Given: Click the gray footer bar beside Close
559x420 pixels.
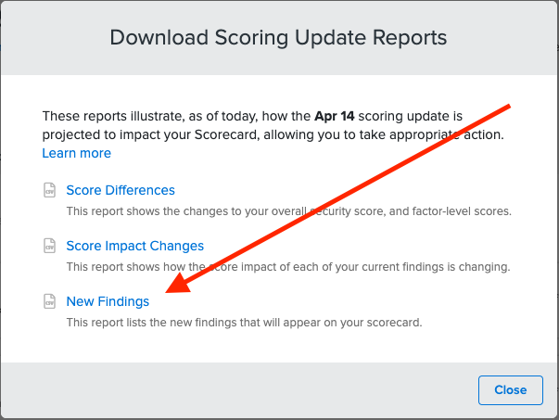Looking at the screenshot, I should click(x=239, y=390).
